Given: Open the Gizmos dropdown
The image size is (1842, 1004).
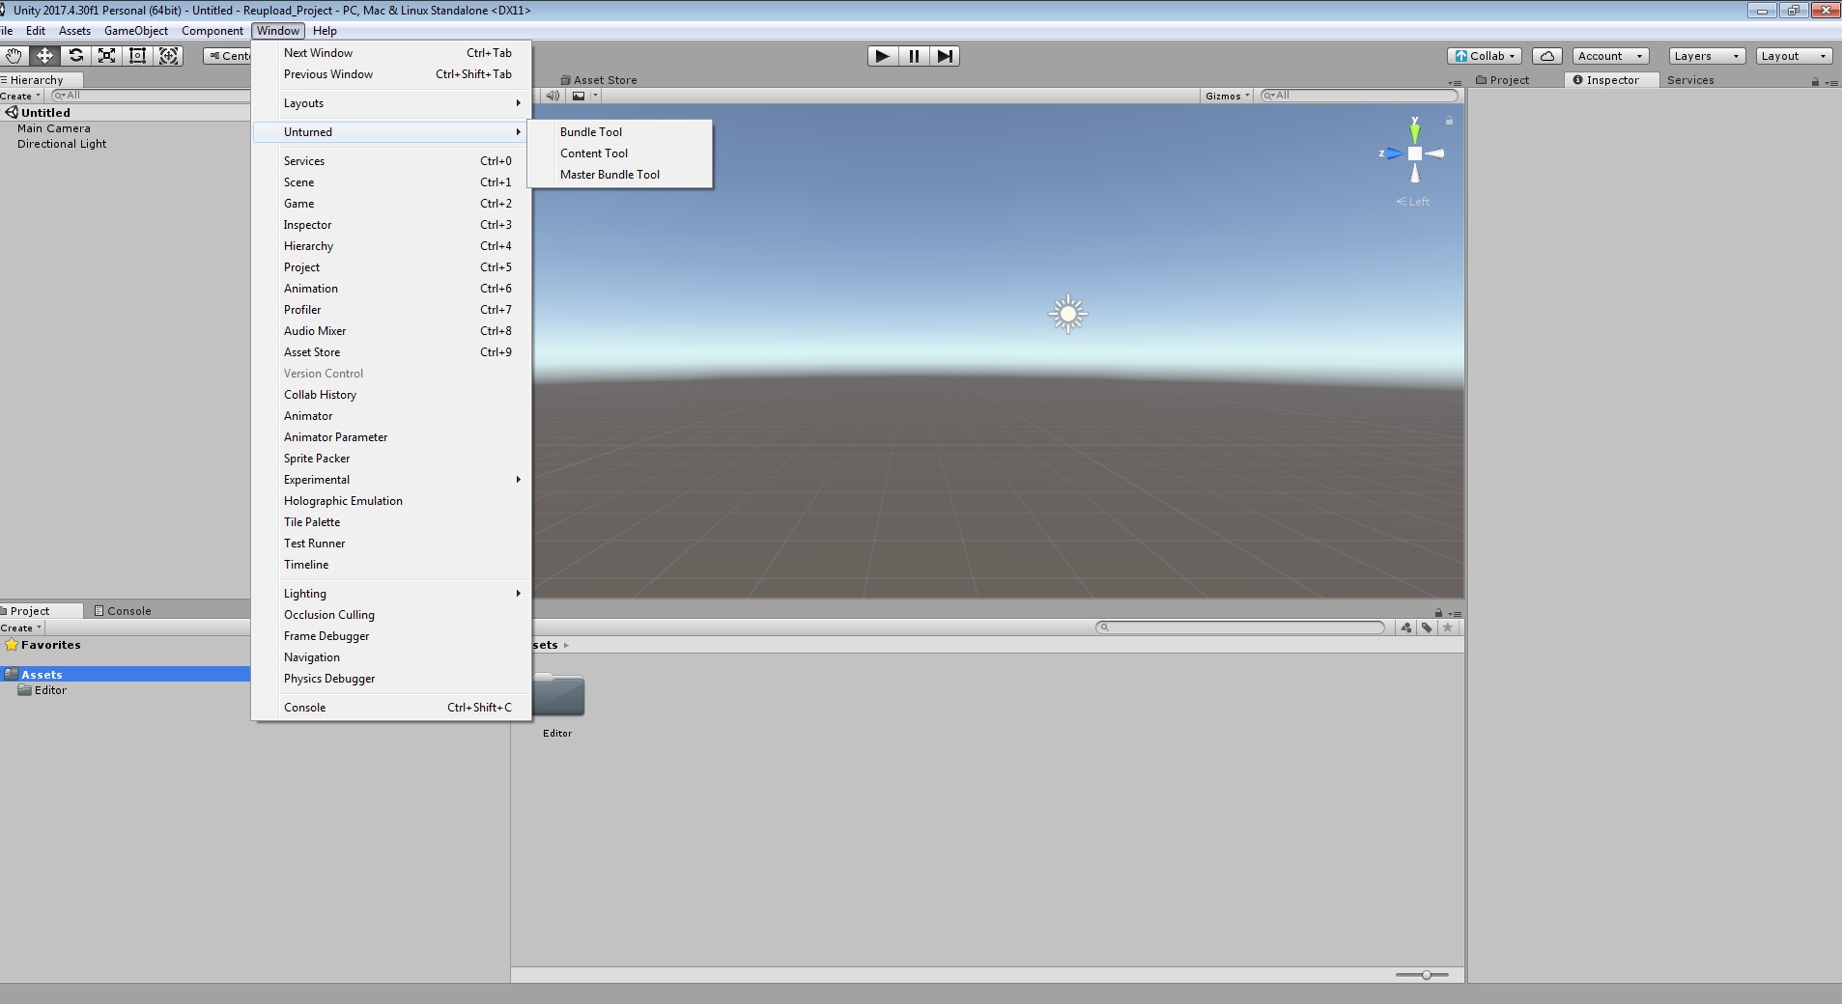Looking at the screenshot, I should pyautogui.click(x=1227, y=96).
